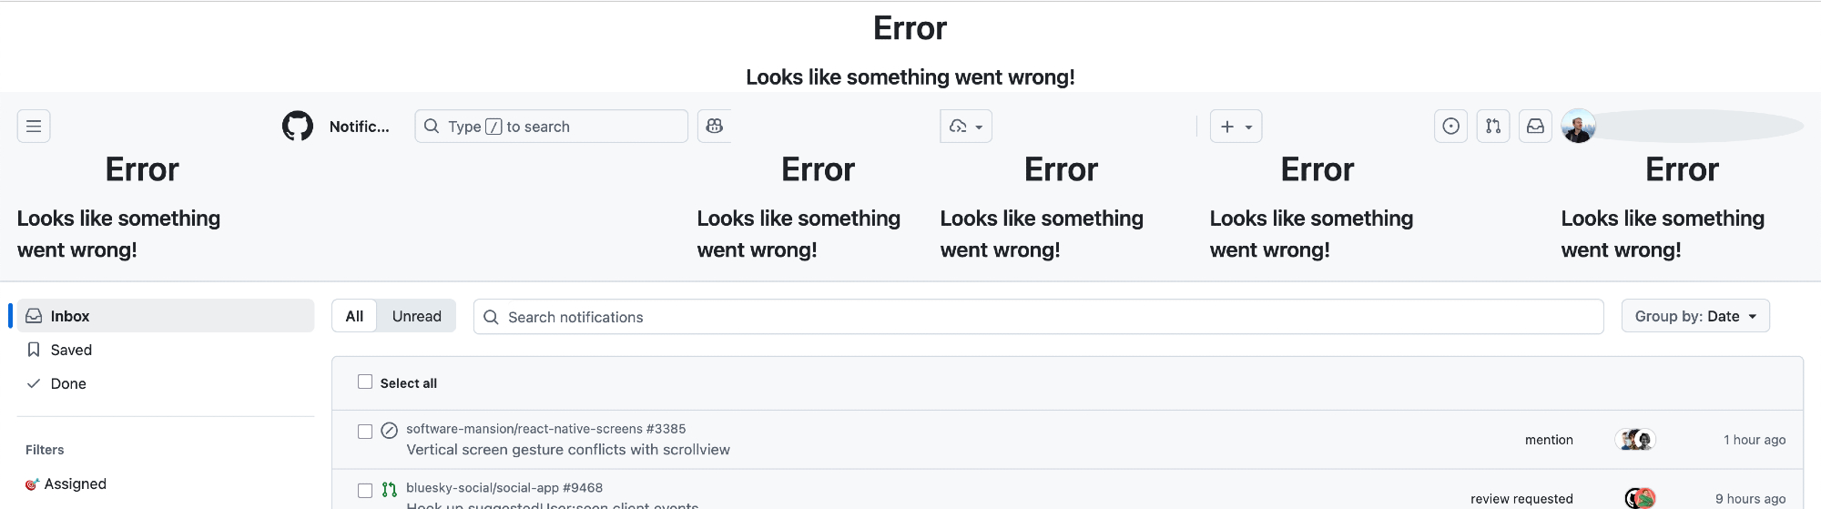Open the pull requests header icon
Viewport: 1821px width, 509px height.
point(1493,127)
